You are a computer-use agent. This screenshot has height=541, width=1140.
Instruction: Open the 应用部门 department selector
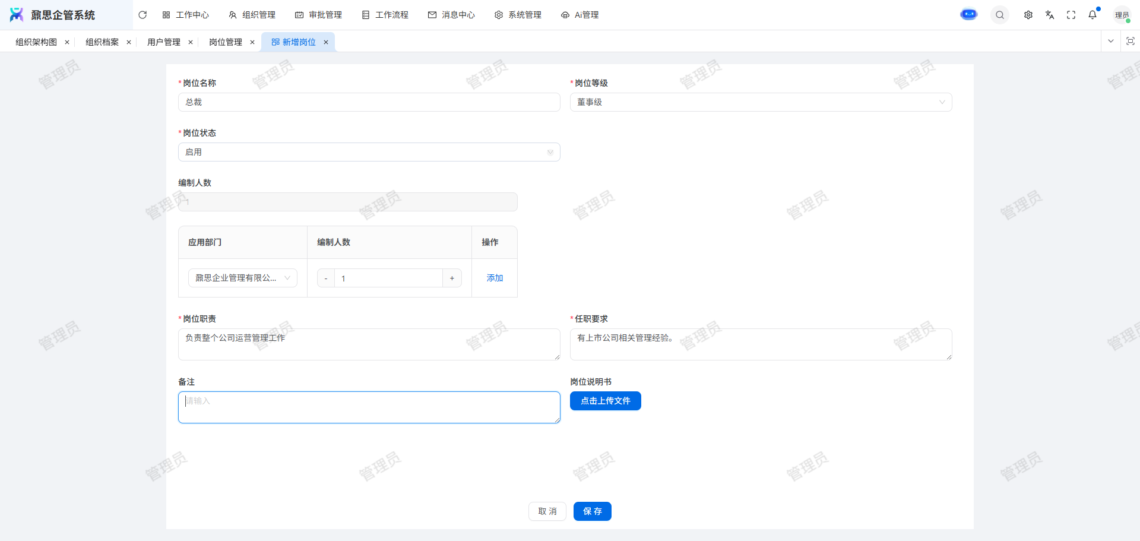[x=242, y=278]
